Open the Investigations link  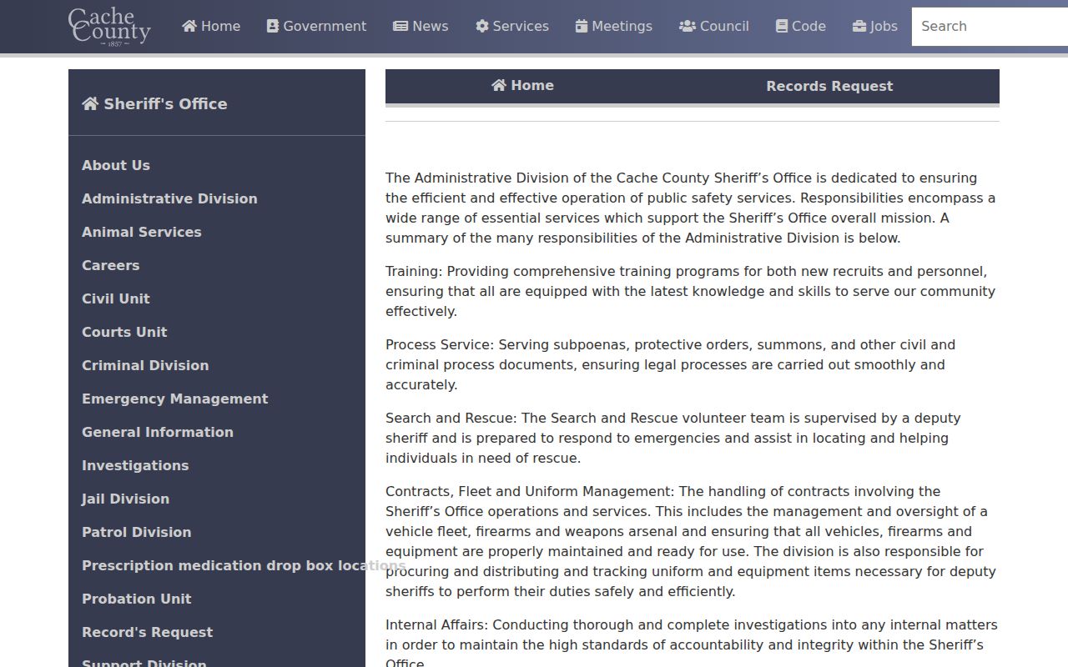pos(135,465)
